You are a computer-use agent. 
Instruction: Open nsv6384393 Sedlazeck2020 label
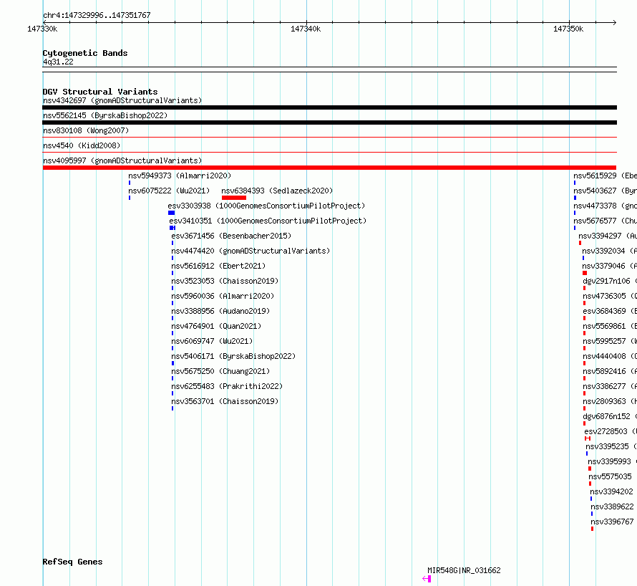277,191
